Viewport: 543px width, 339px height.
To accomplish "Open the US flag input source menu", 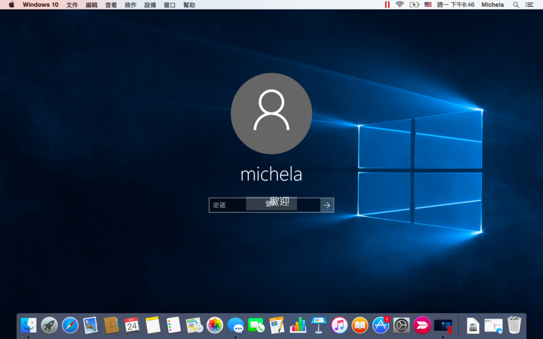I will (x=428, y=4).
